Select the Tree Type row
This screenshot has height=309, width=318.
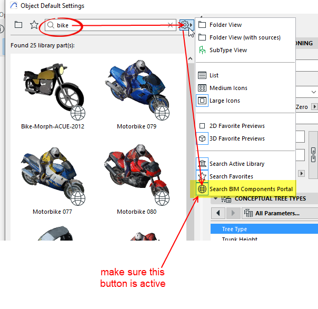[x=264, y=229]
